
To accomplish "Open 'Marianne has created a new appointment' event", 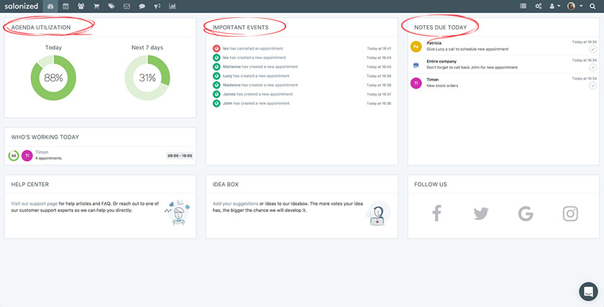I will coord(260,67).
